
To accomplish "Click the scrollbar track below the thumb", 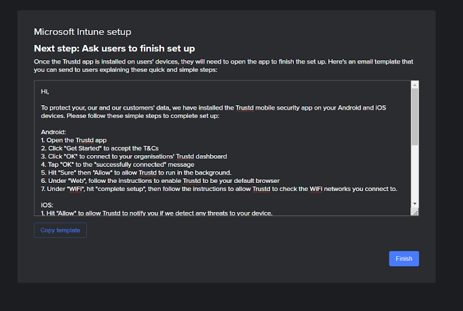I will pos(415,173).
